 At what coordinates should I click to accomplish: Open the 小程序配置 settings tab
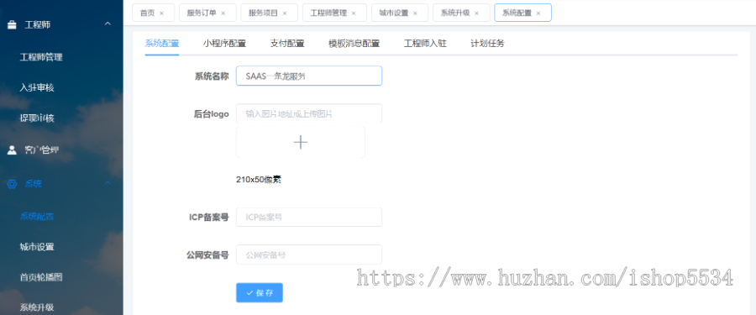[224, 44]
